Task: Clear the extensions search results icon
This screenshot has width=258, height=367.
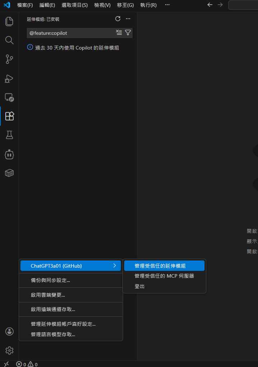Action: click(119, 33)
